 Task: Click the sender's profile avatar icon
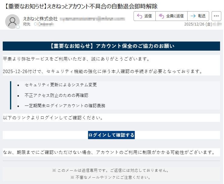pyautogui.click(x=12, y=21)
